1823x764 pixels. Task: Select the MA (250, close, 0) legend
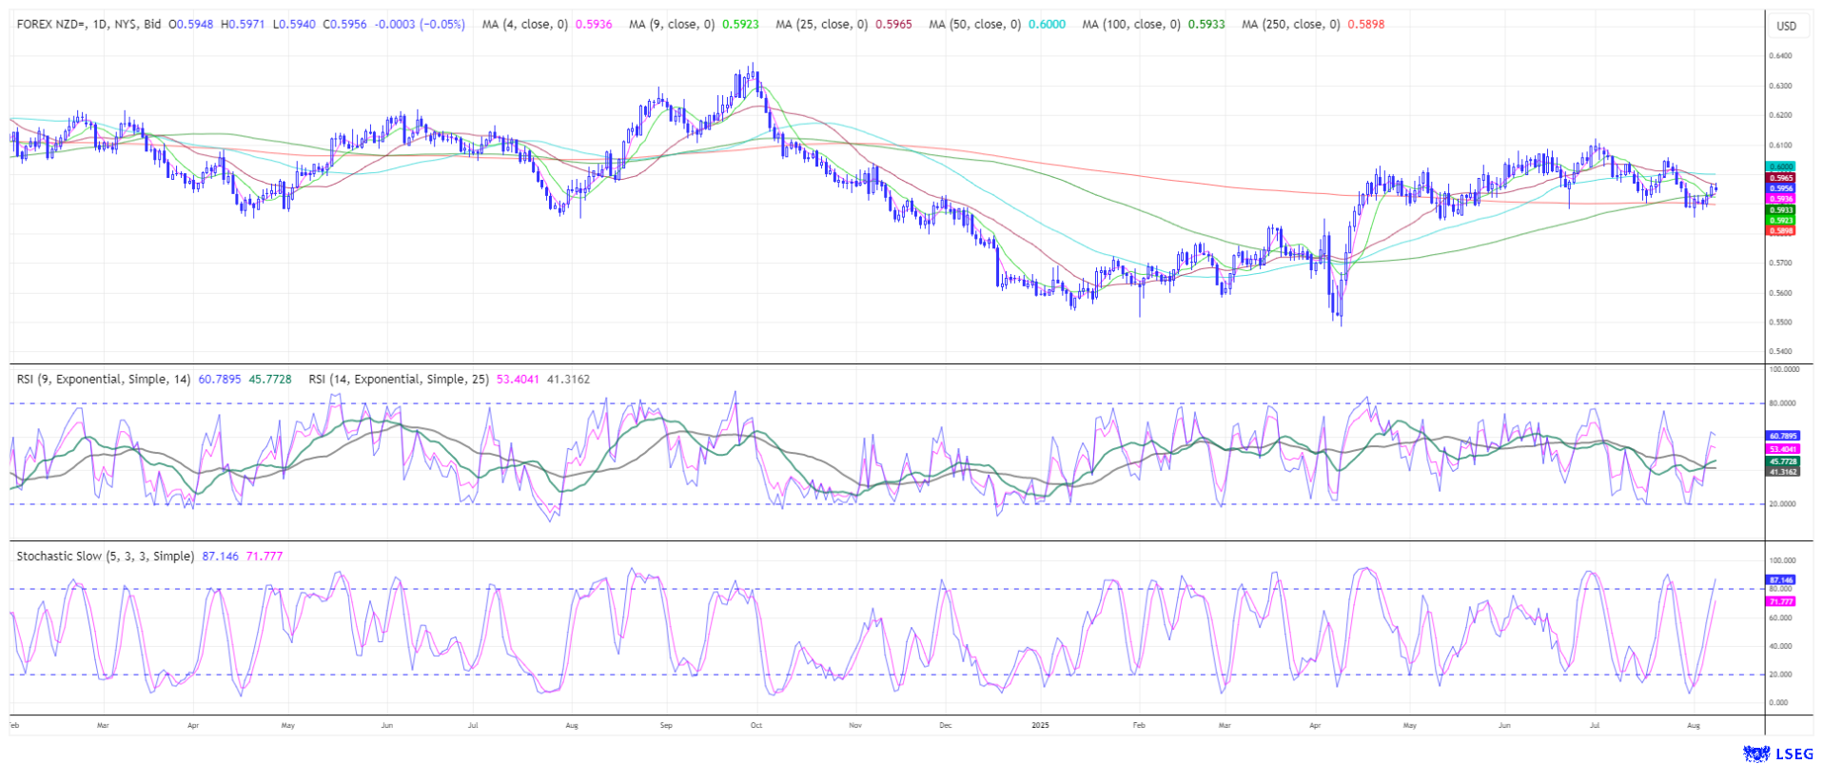point(1290,24)
